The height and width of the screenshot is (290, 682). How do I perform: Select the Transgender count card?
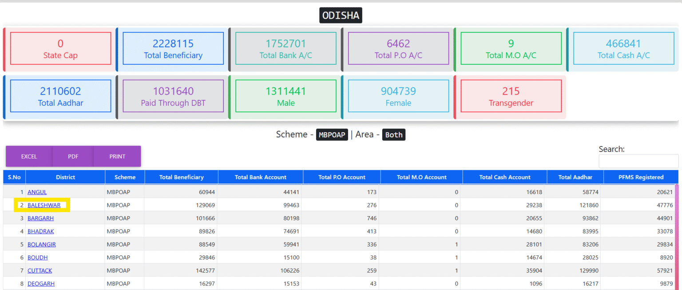point(511,96)
